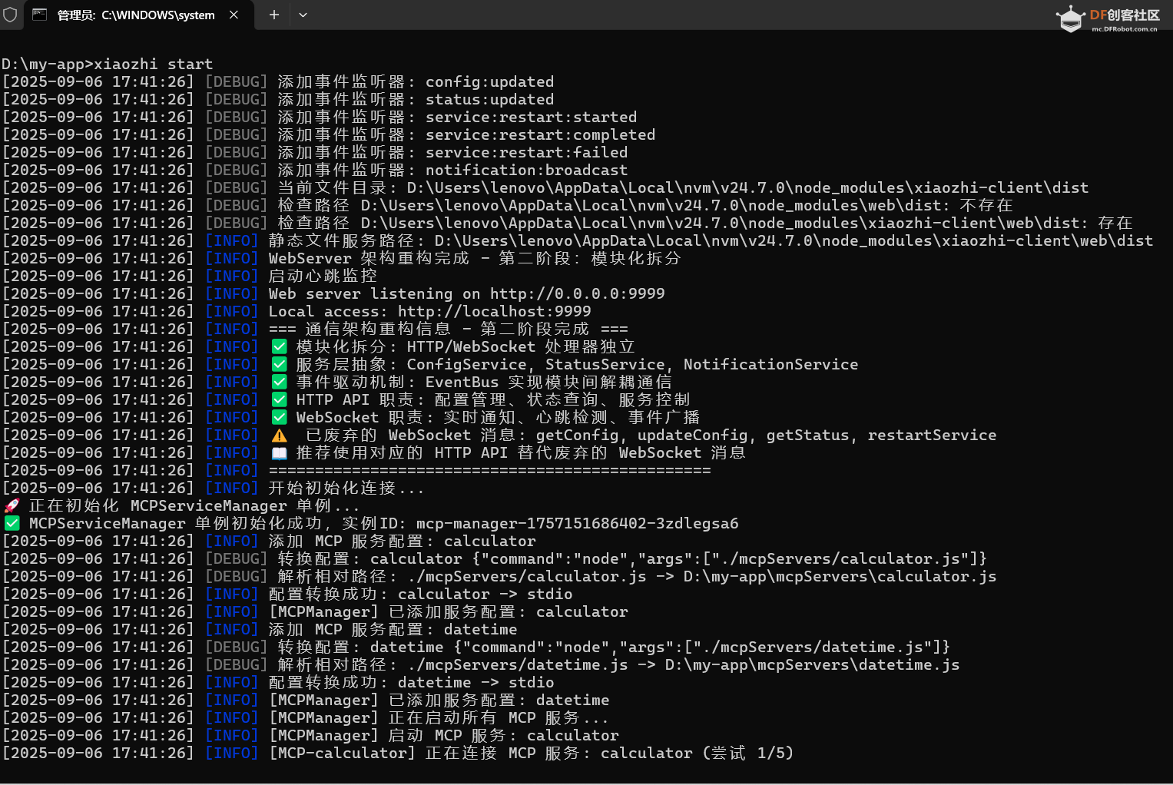Viewport: 1173px width, 785px height.
Task: Open a new terminal tab with plus button
Action: (273, 15)
